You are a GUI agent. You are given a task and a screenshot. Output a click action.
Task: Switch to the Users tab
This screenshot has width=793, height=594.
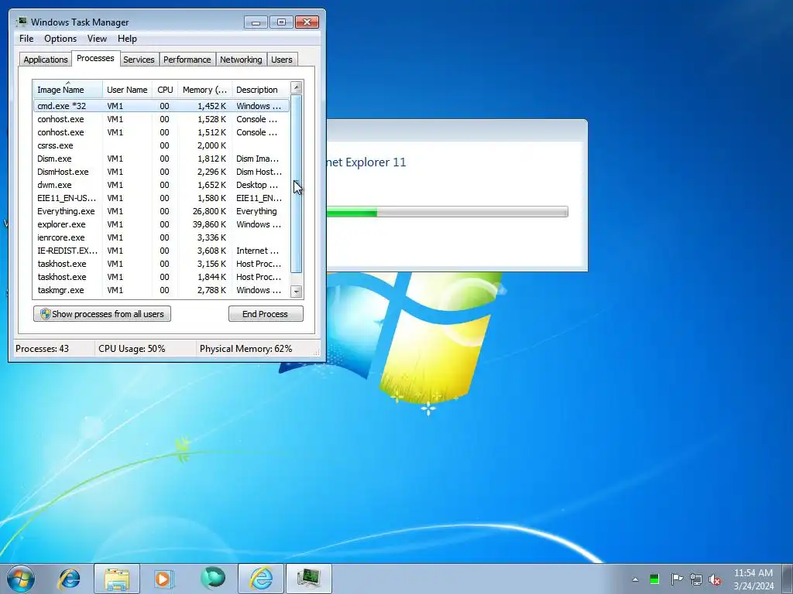281,60
